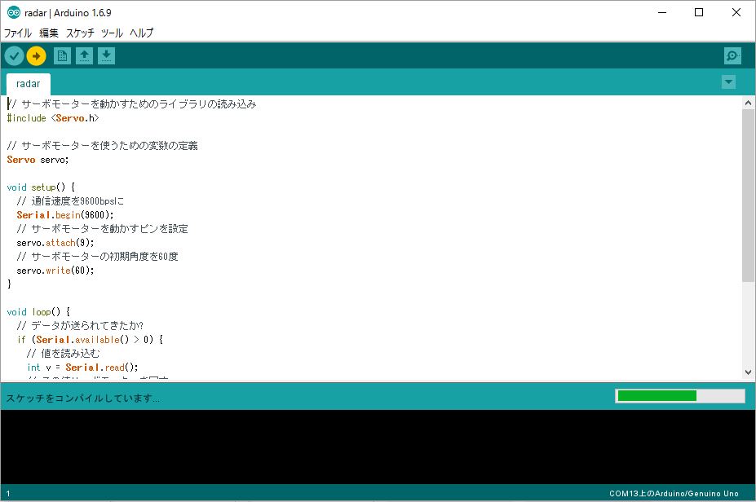This screenshot has height=502, width=756.
Task: Click the comment 初期角度を60度 line
Action: click(97, 257)
